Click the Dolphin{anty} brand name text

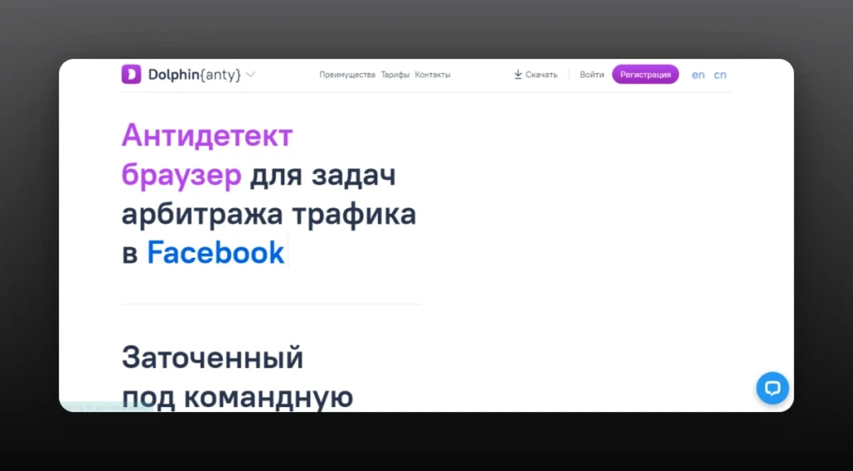pyautogui.click(x=194, y=74)
